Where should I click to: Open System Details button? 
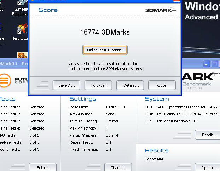[208, 135]
